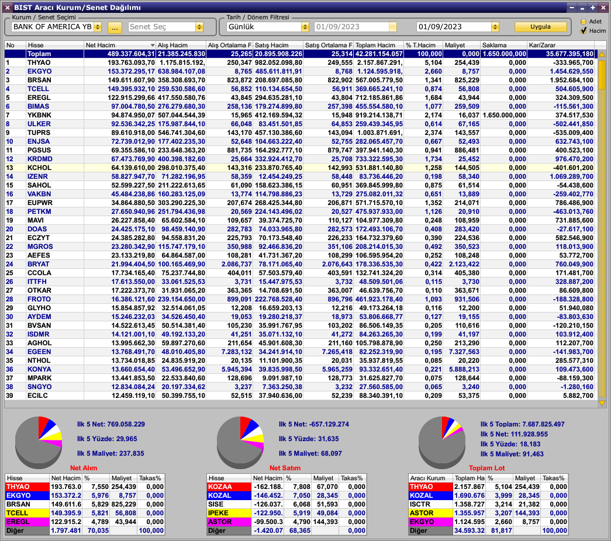
Task: Select the KCHOL highlighted row
Action: 299,168
